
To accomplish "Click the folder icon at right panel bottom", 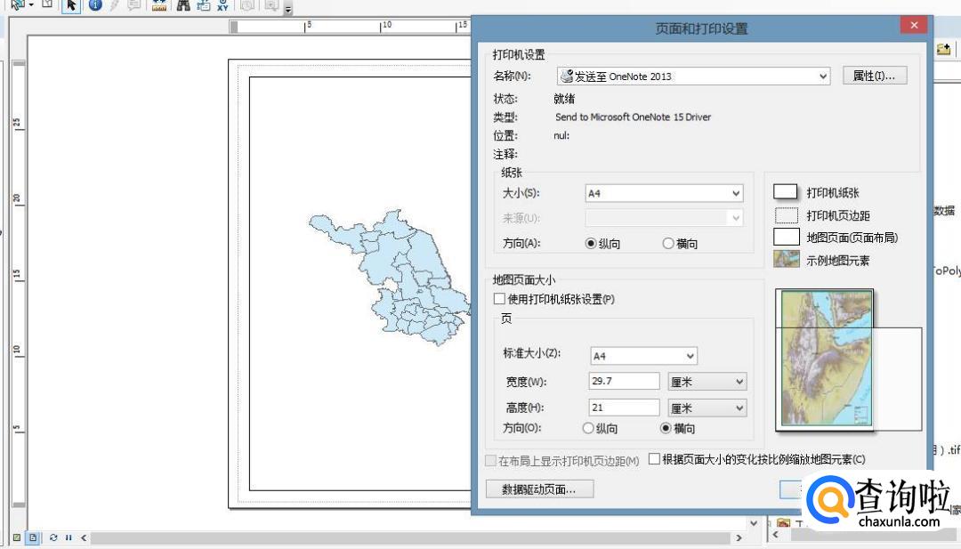I will click(x=783, y=523).
